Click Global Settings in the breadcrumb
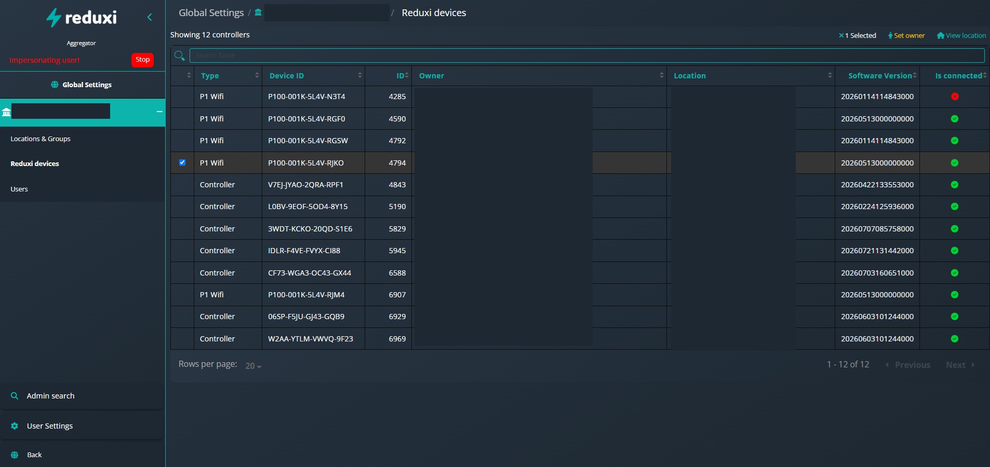This screenshot has width=990, height=467. point(211,13)
